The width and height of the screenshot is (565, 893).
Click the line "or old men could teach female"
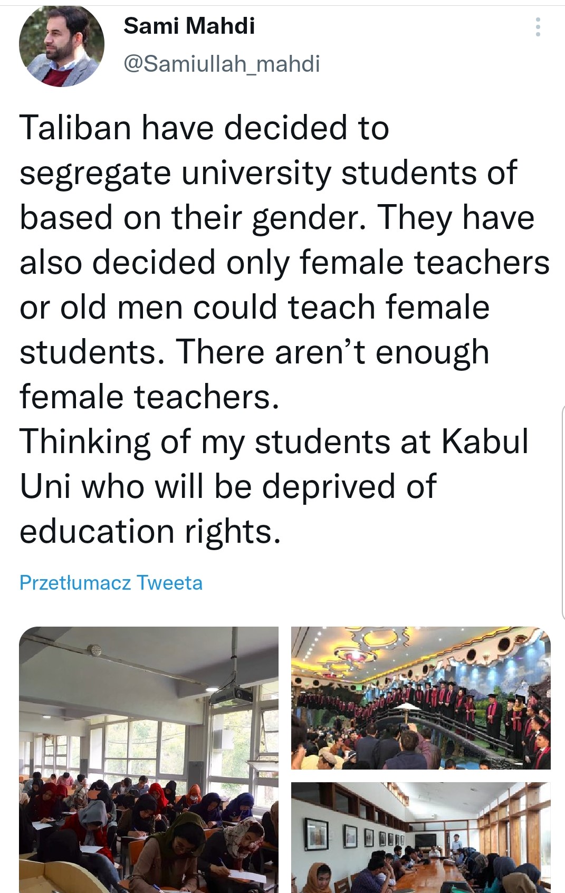tap(254, 307)
